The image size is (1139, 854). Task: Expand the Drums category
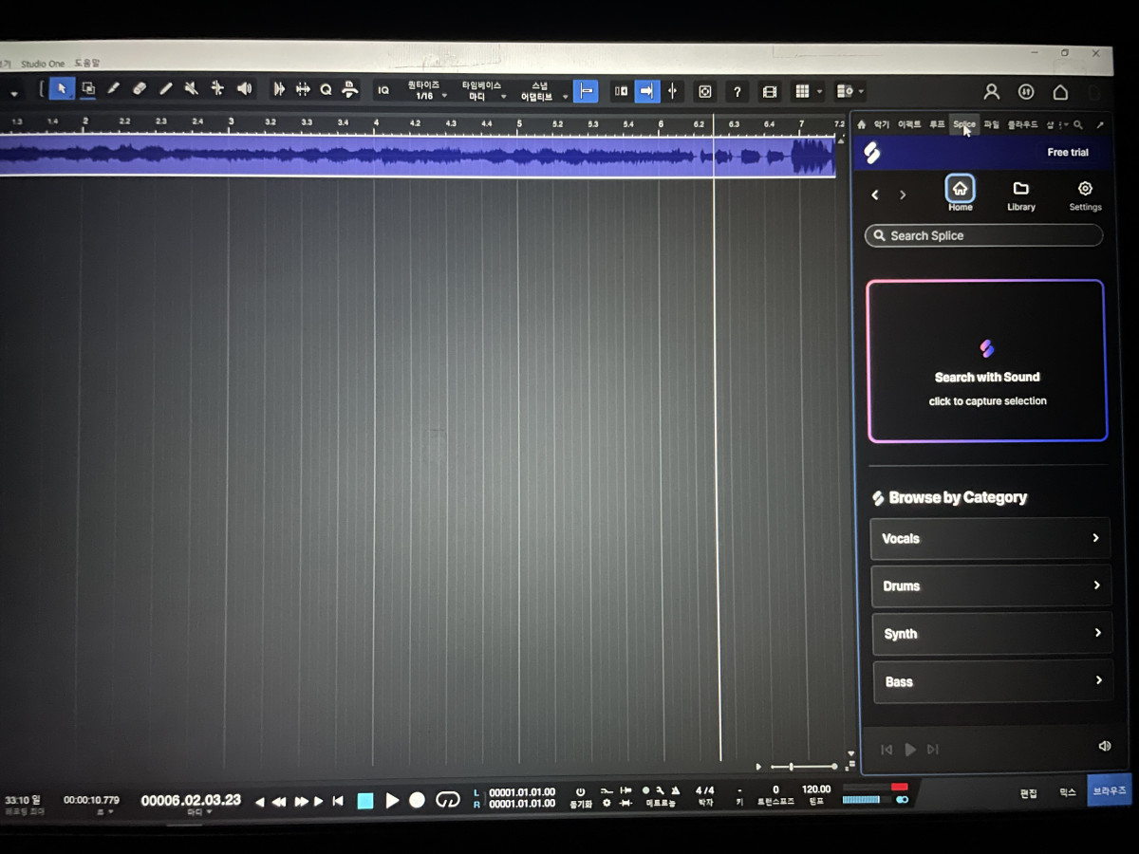(991, 585)
